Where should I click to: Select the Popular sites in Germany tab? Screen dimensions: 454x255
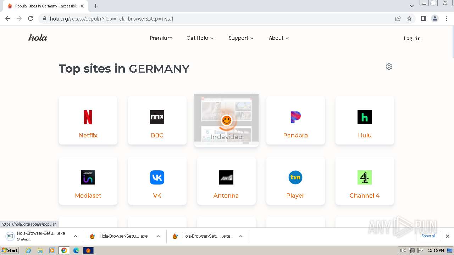click(x=45, y=6)
